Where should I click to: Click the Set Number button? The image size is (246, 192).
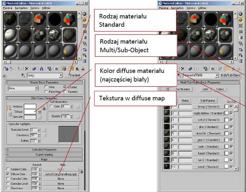point(183,89)
